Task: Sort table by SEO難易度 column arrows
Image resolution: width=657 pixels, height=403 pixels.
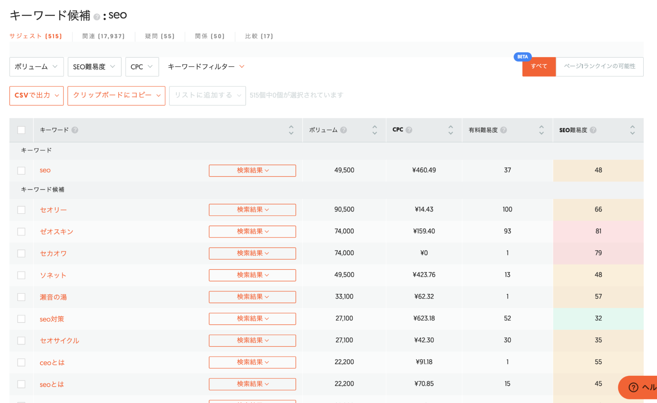Action: [x=632, y=130]
